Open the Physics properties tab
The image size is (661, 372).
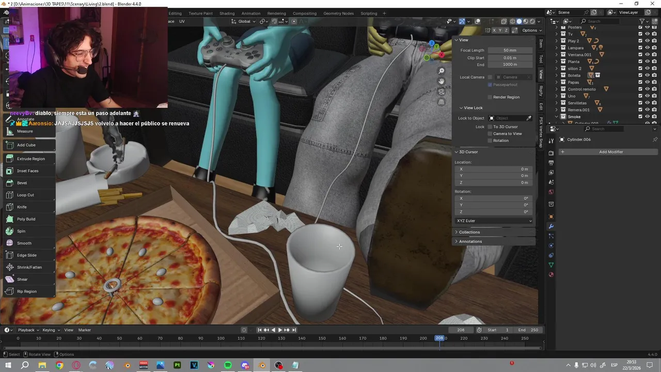pos(551,246)
